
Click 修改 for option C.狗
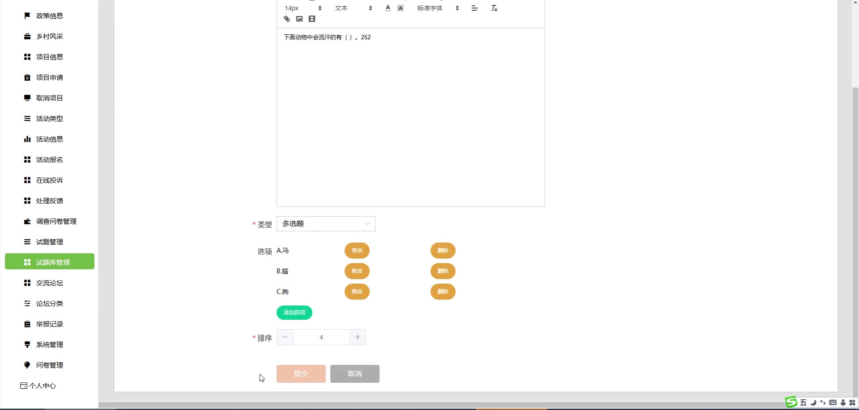(357, 292)
